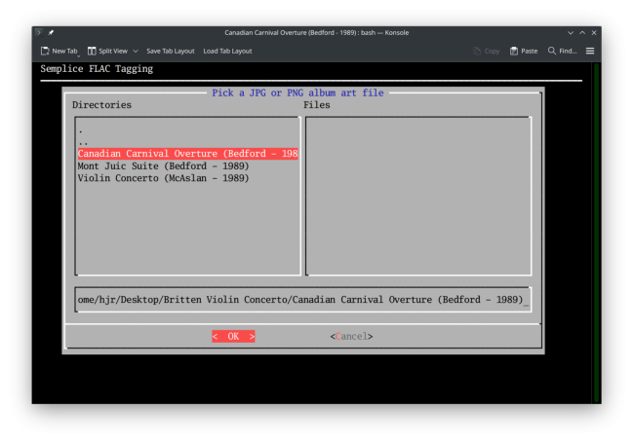Click Load Tab Layout in toolbar
Screen dimensions: 634x442
227,51
